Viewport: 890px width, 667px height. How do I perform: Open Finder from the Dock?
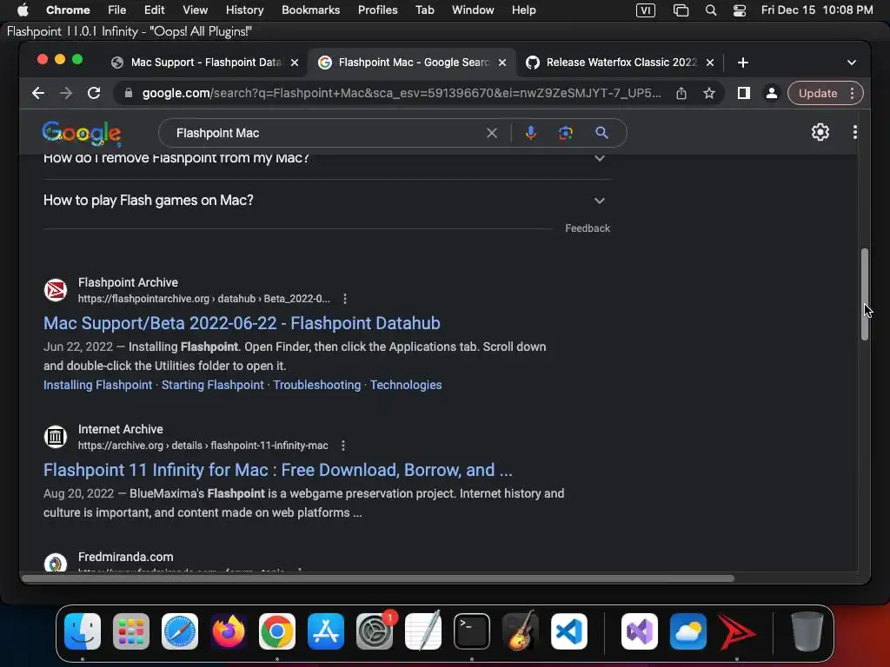coord(83,631)
